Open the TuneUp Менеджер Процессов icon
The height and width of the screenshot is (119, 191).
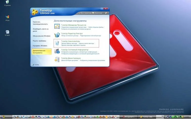[57, 27]
